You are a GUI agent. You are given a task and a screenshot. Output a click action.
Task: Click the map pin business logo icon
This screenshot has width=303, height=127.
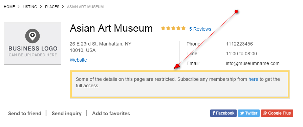(33, 36)
